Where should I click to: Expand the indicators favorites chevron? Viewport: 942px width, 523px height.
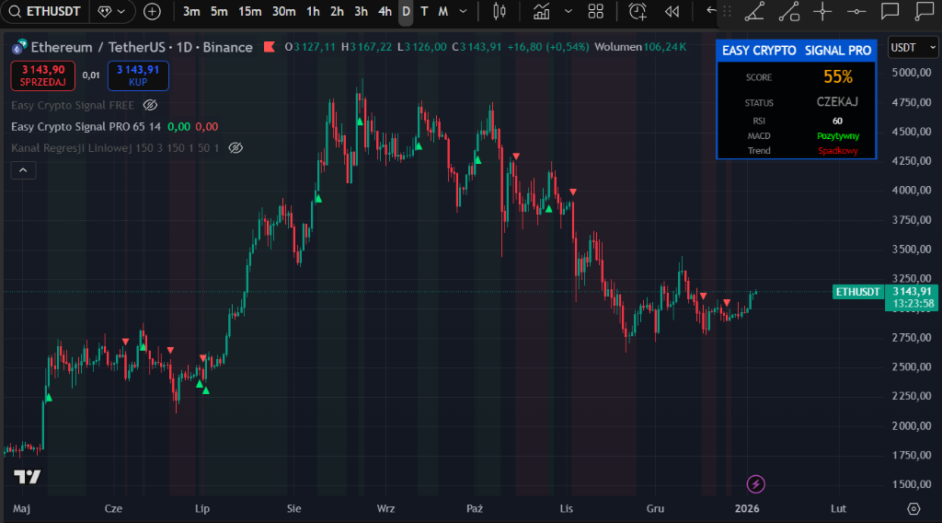click(569, 11)
